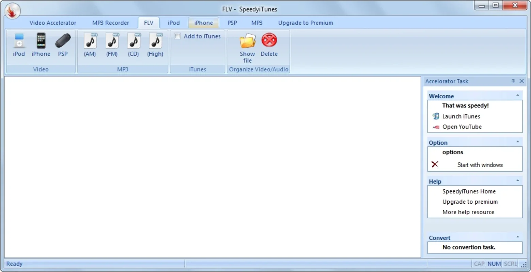Click the Launch iTunes music icon

tap(436, 116)
